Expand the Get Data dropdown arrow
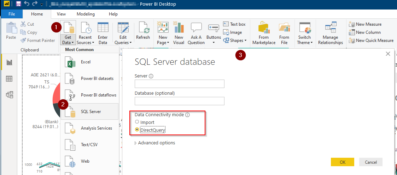 tap(72, 43)
